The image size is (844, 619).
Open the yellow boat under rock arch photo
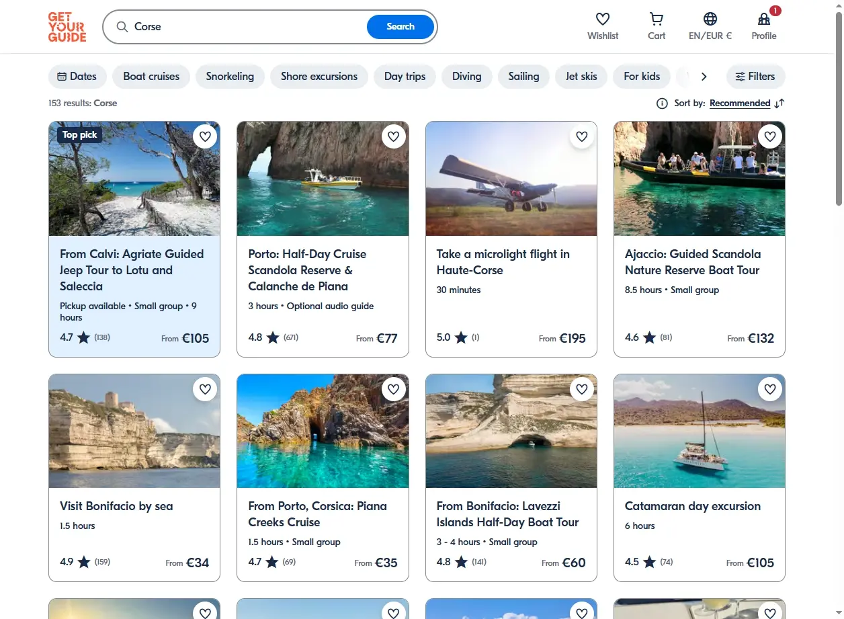click(x=323, y=179)
